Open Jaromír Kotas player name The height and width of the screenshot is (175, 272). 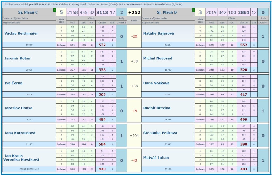[x=17, y=58]
